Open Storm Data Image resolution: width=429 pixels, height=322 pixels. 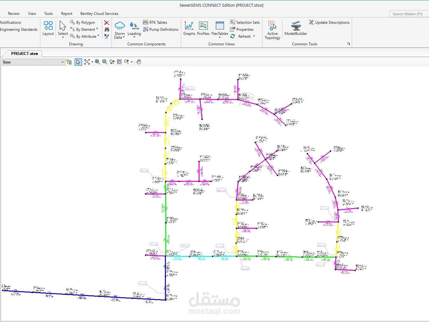(x=120, y=30)
